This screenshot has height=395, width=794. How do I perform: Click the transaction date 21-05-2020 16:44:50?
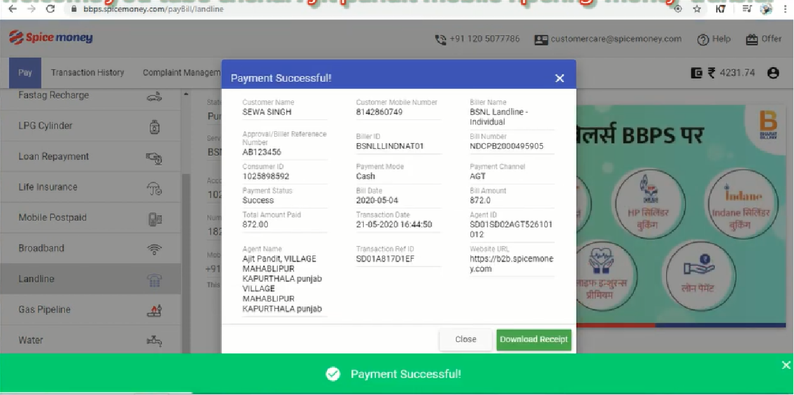click(394, 225)
